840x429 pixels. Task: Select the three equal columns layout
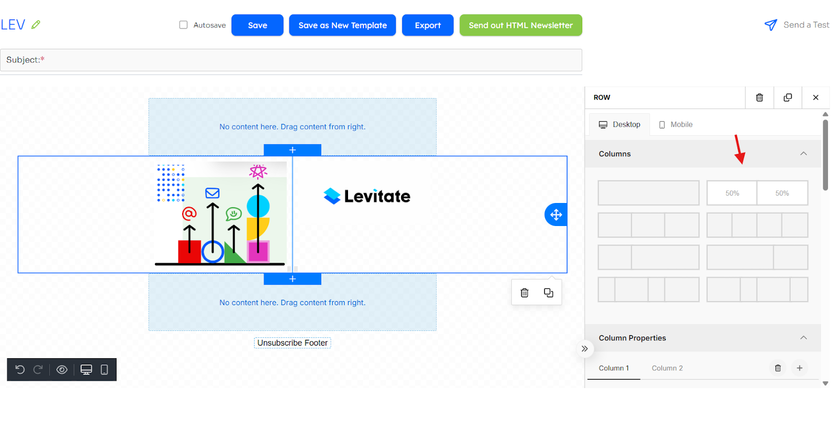click(648, 225)
